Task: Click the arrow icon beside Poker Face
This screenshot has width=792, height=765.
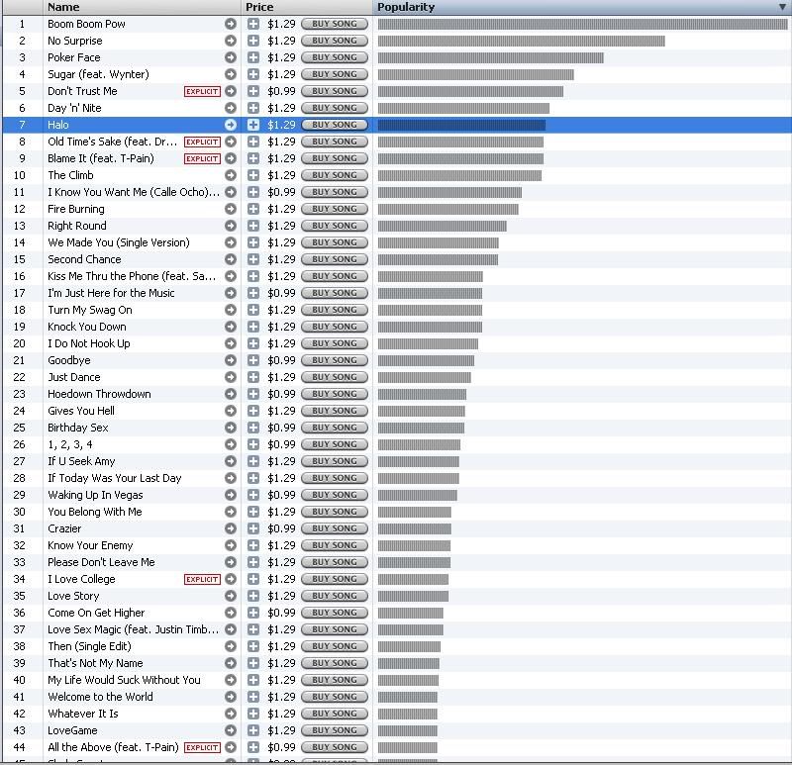Action: click(231, 57)
